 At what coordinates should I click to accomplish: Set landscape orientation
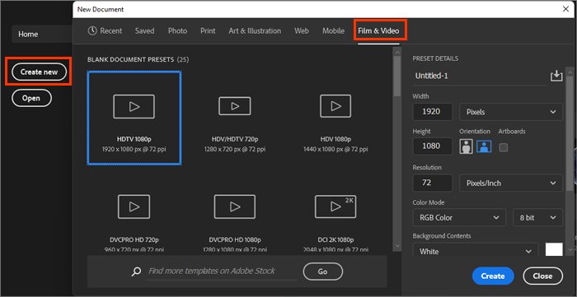pos(484,147)
